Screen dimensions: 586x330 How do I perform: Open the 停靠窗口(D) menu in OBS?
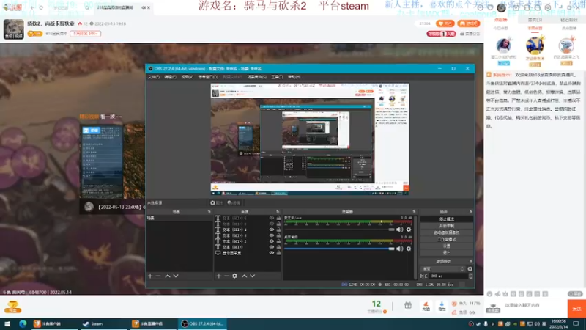208,77
